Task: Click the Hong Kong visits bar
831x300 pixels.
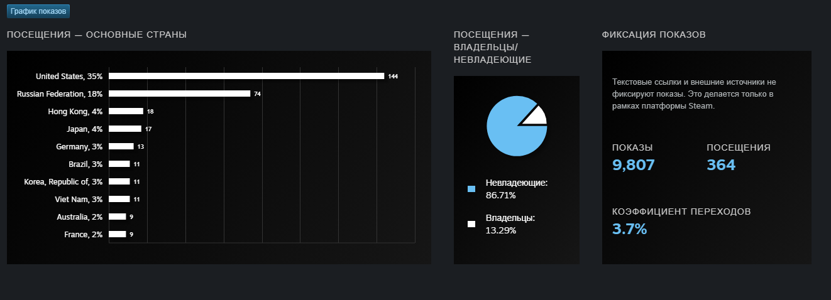Action: click(x=126, y=111)
